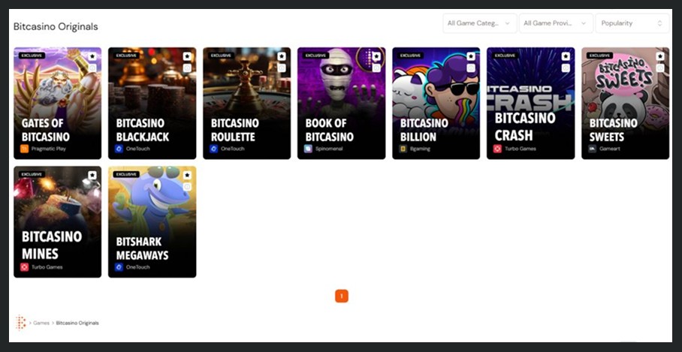The image size is (682, 352).
Task: Click Gameart provider icon
Action: pyautogui.click(x=592, y=149)
